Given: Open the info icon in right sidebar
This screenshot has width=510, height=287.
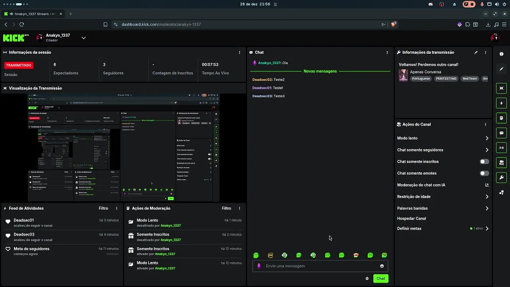Looking at the screenshot, I should tap(501, 54).
